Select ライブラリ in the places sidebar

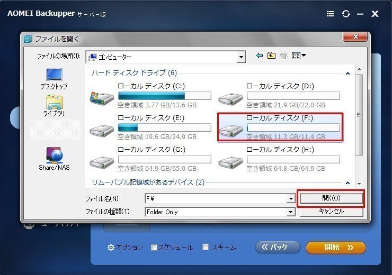click(54, 106)
